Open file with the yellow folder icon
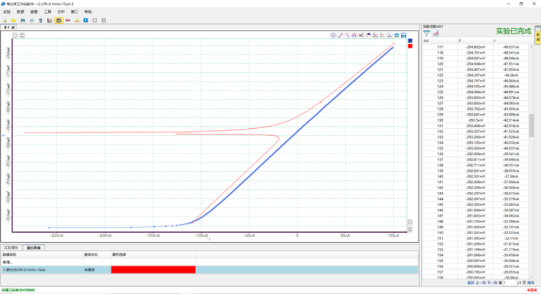The image size is (541, 294). coord(14,20)
